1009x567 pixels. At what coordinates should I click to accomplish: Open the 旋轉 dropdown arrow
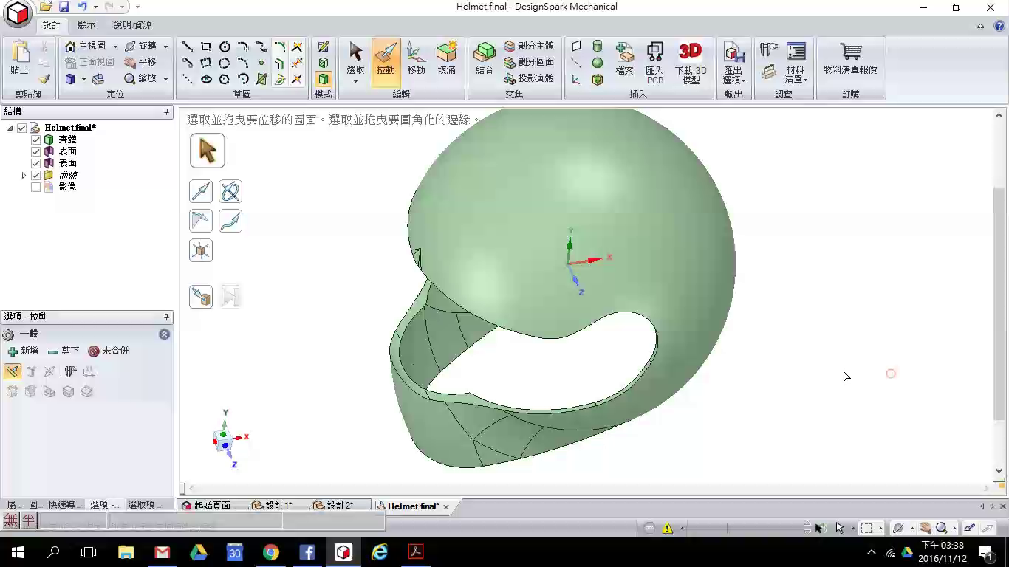click(x=165, y=47)
